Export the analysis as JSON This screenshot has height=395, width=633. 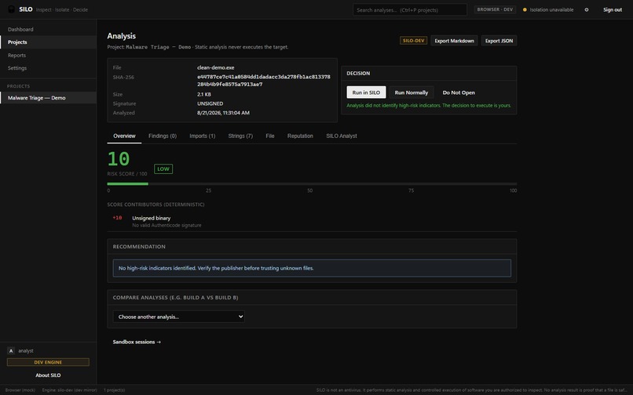click(499, 41)
